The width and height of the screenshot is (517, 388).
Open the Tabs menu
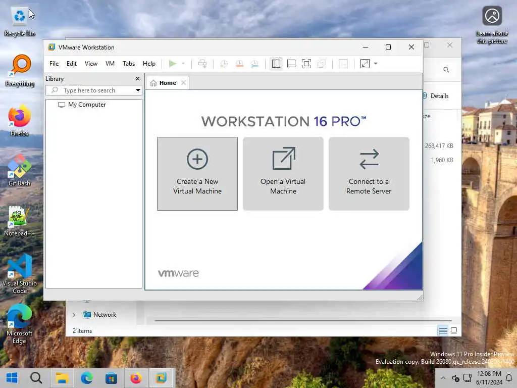[129, 64]
